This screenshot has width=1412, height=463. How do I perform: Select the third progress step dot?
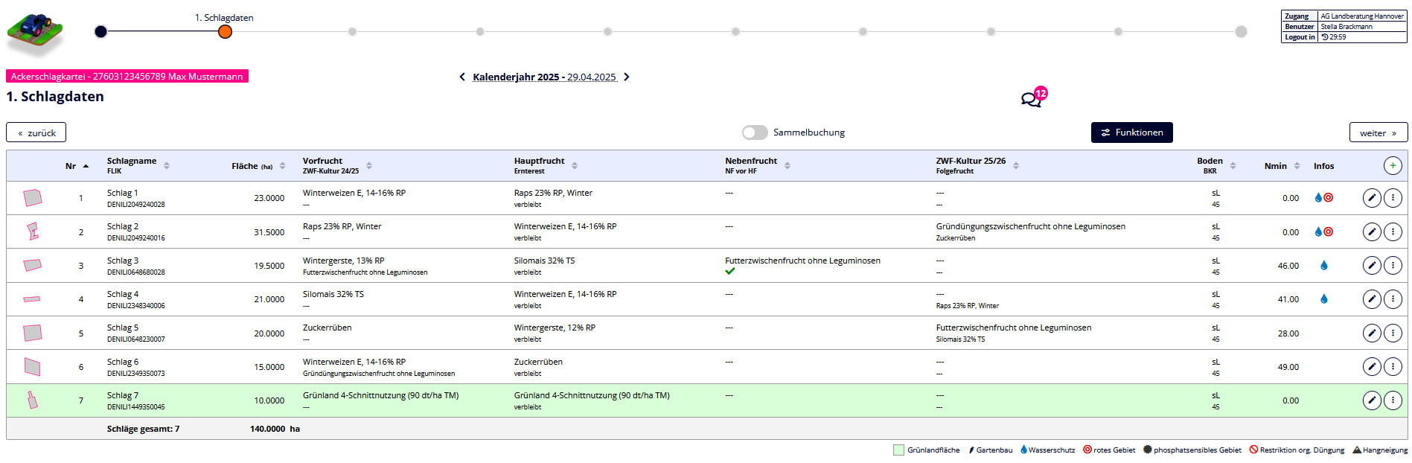[x=352, y=31]
